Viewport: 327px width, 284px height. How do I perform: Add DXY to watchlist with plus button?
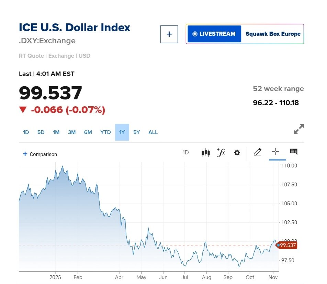point(169,34)
